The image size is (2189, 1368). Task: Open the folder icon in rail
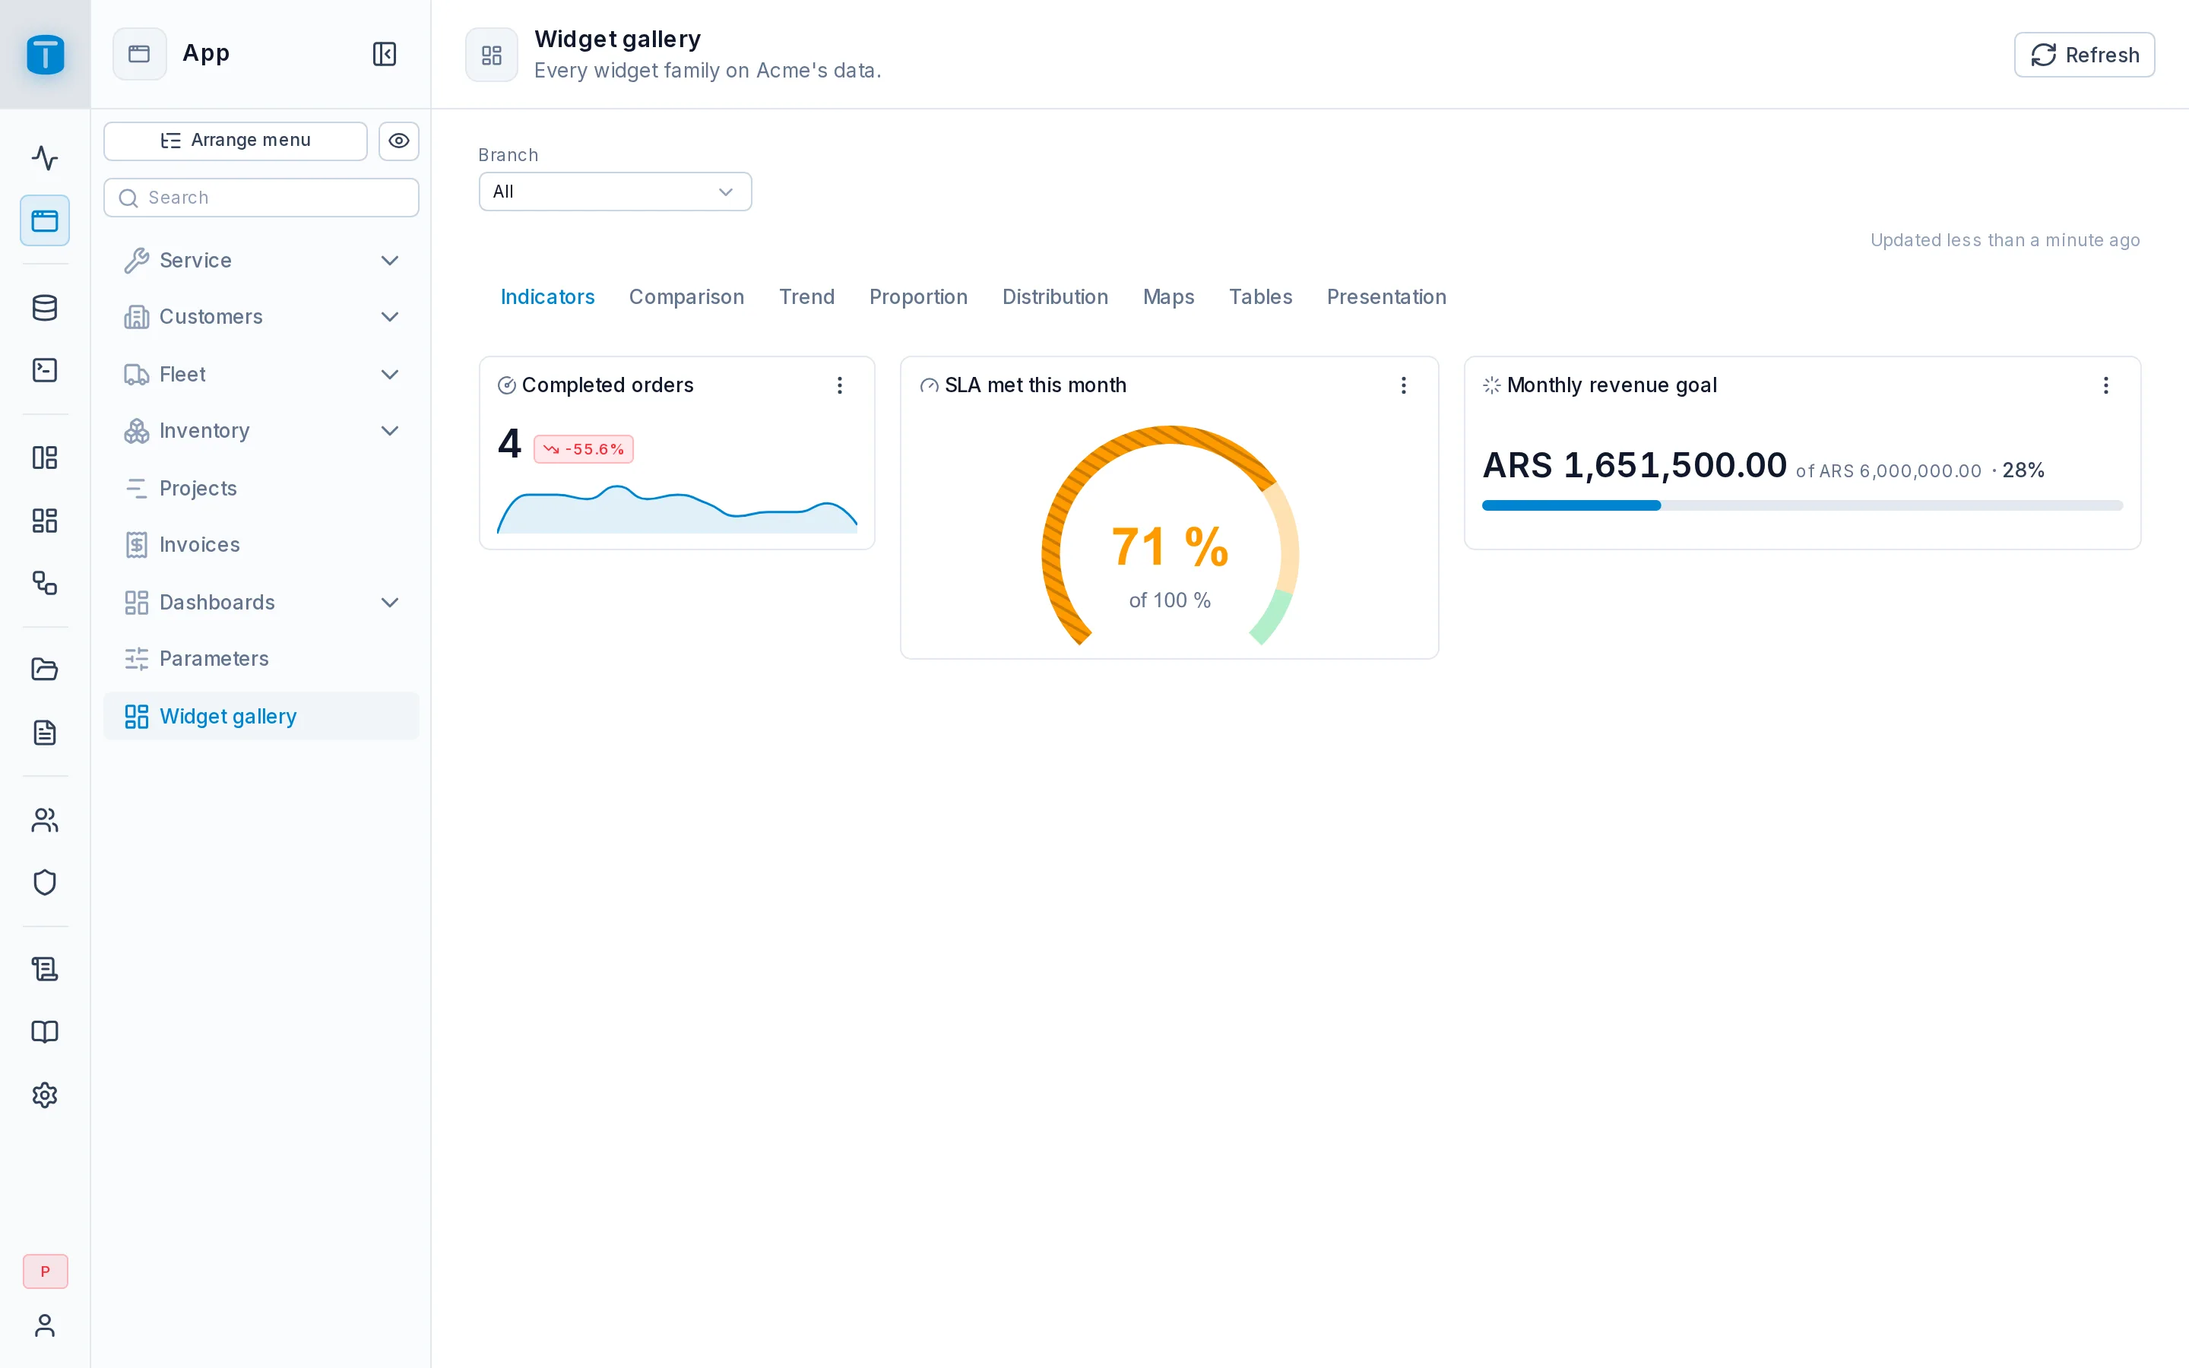46,670
